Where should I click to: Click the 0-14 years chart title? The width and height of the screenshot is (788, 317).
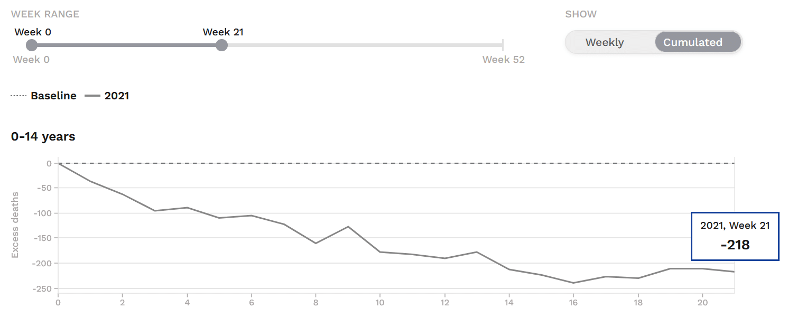(x=43, y=136)
